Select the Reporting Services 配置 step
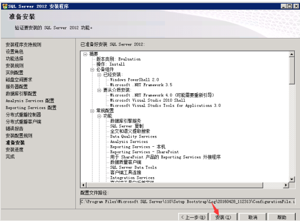This screenshot has width=300, height=221. point(31,108)
